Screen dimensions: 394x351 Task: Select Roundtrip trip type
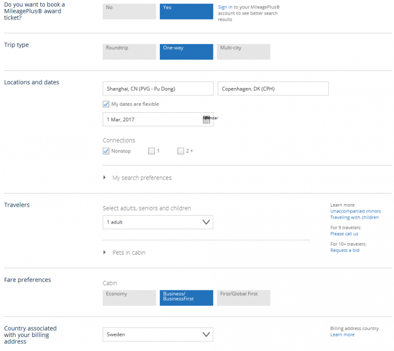[x=129, y=52]
